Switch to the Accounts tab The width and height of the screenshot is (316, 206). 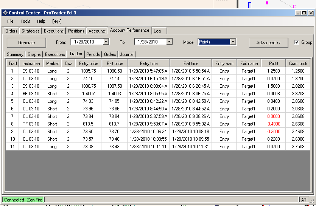point(97,31)
